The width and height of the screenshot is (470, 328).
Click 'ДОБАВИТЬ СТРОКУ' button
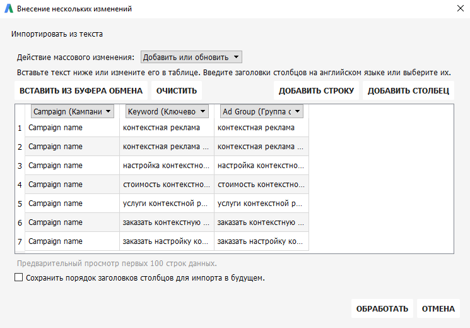[316, 91]
